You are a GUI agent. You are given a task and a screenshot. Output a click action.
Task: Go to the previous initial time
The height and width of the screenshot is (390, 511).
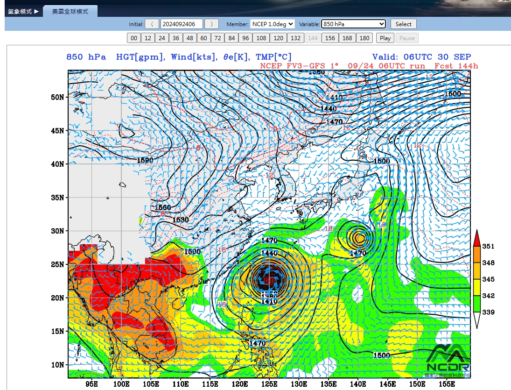152,24
